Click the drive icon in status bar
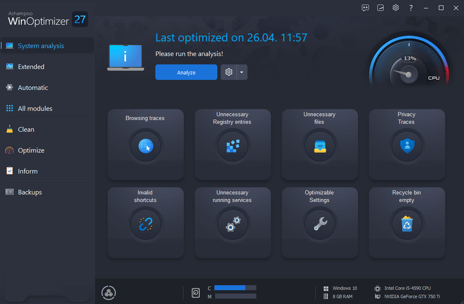Image resolution: width=464 pixels, height=304 pixels. (196, 292)
